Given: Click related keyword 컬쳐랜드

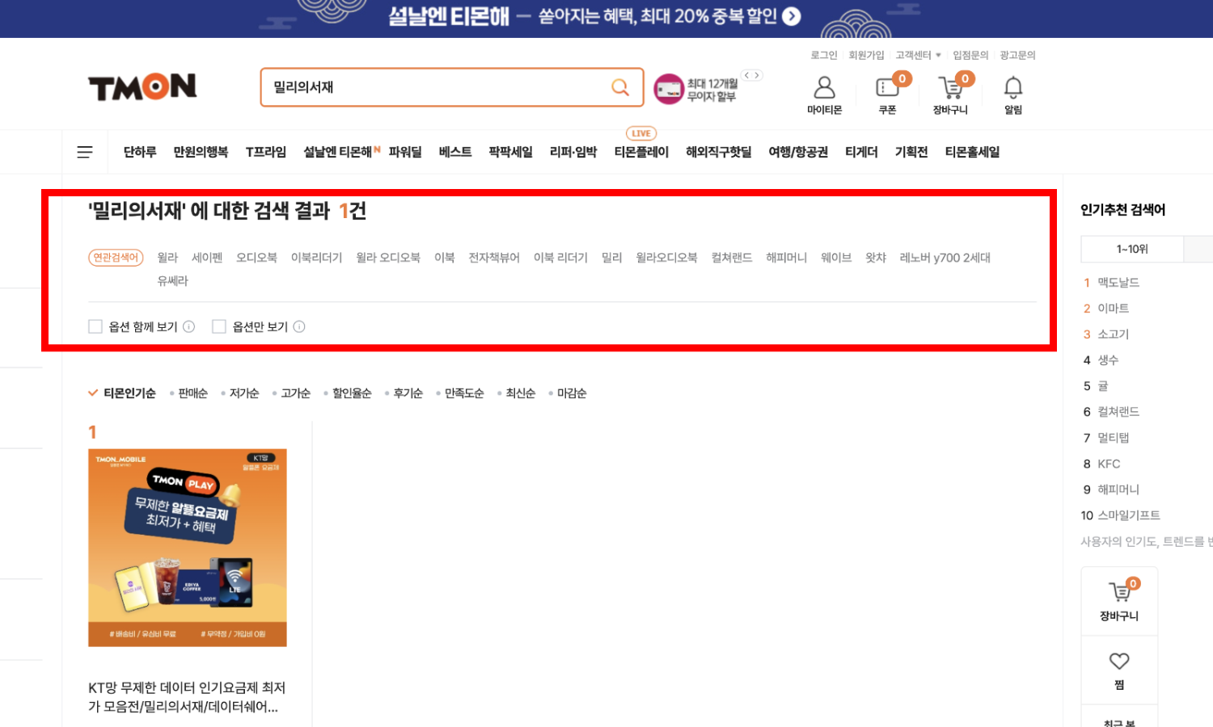Looking at the screenshot, I should [x=732, y=258].
